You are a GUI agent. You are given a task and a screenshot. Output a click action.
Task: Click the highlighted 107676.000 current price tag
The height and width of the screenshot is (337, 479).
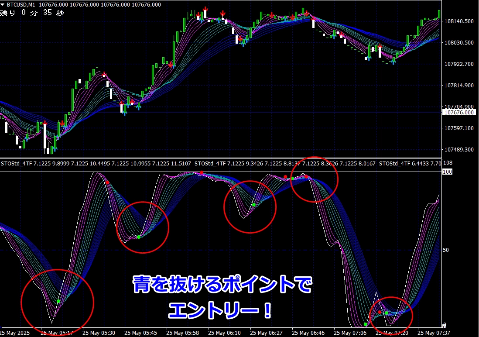(x=459, y=113)
